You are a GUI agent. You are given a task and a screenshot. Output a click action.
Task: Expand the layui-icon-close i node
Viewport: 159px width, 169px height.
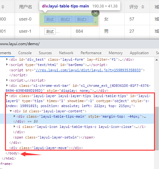pyautogui.click(x=14, y=126)
